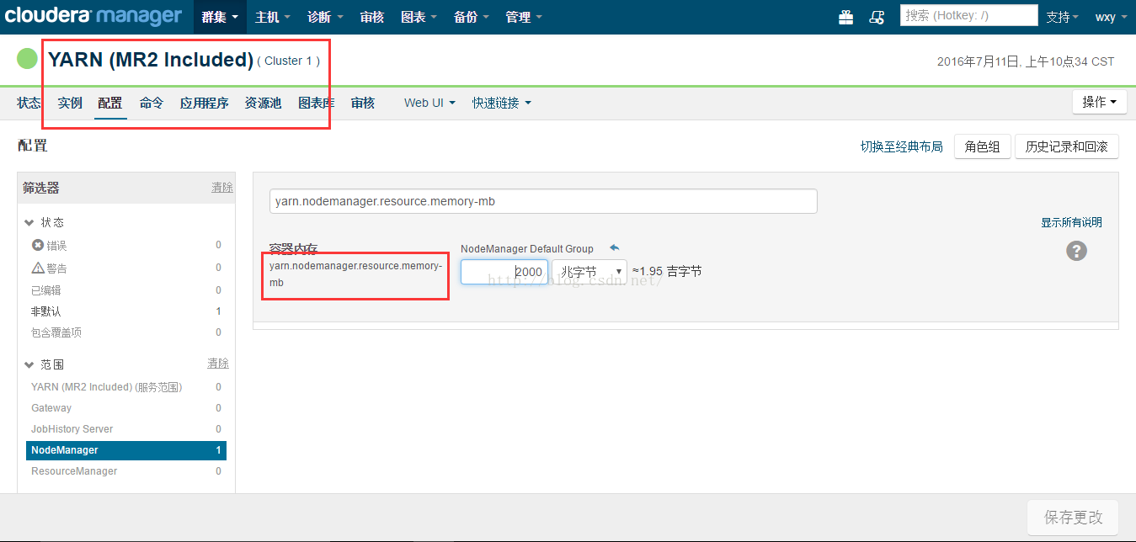Click the 保存更改 button
The width and height of the screenshot is (1136, 542).
coord(1072,518)
